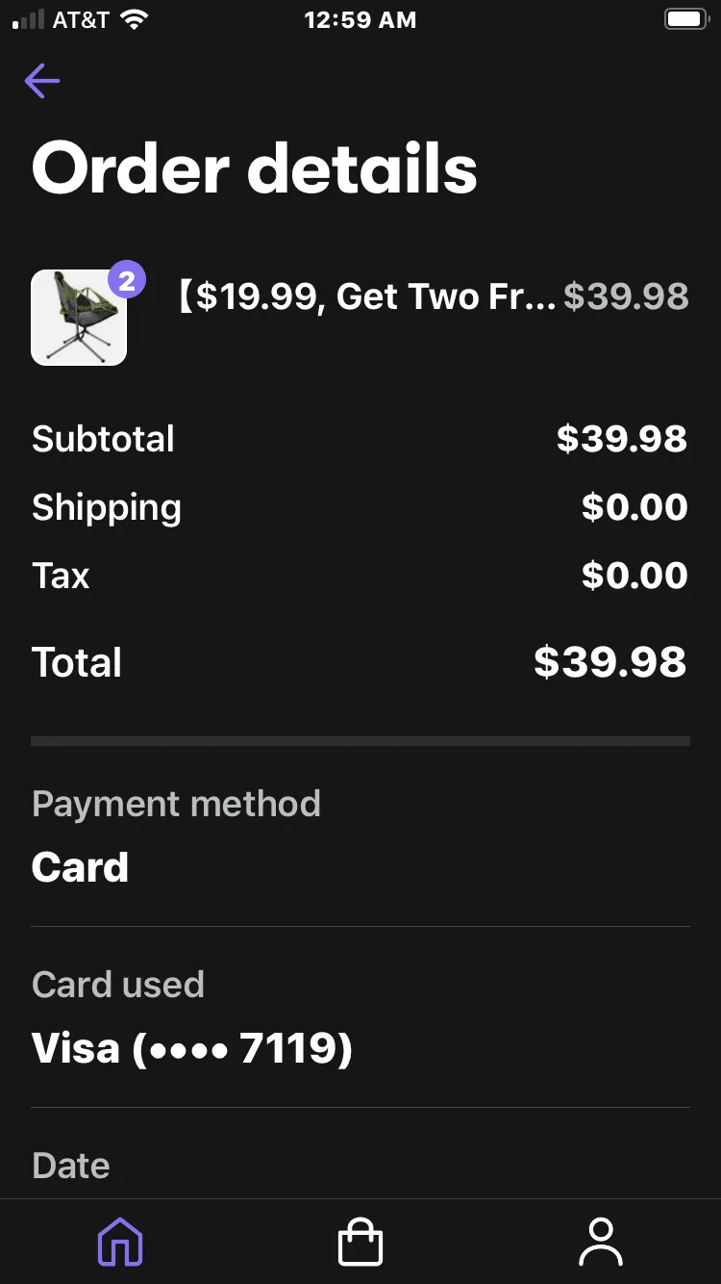The image size is (721, 1284).
Task: Tap the Total $39.98 amount
Action: [610, 662]
